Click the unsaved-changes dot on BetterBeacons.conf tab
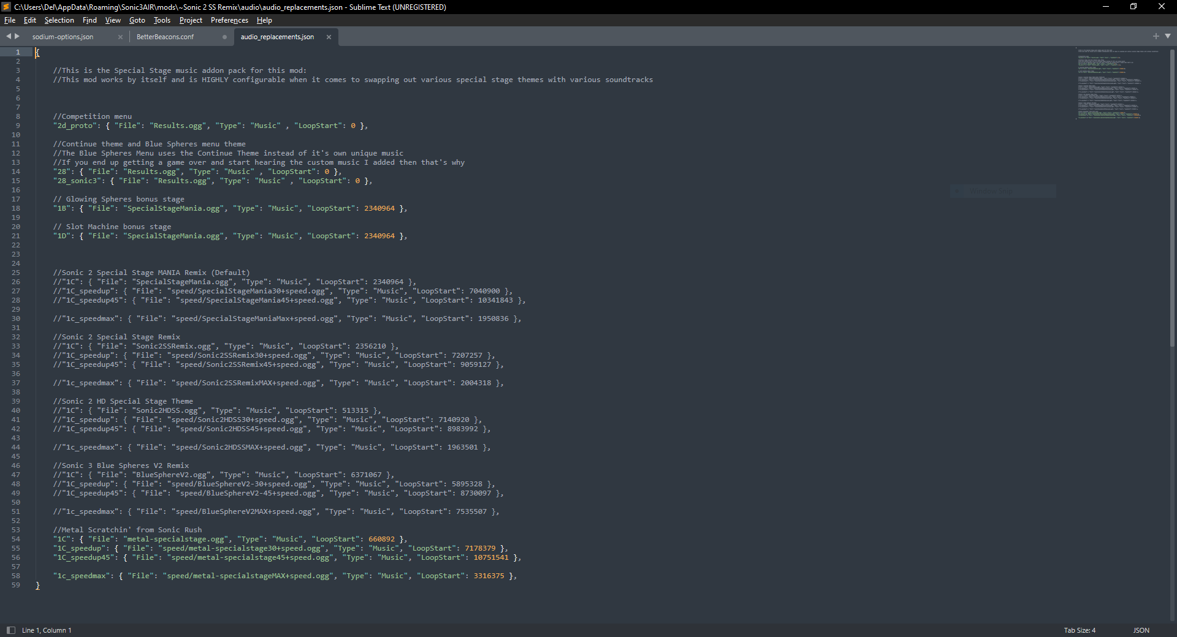1177x637 pixels. point(224,37)
